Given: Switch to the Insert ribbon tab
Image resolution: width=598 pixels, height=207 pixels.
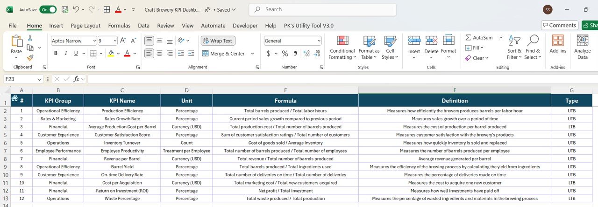Looking at the screenshot, I should [x=56, y=26].
